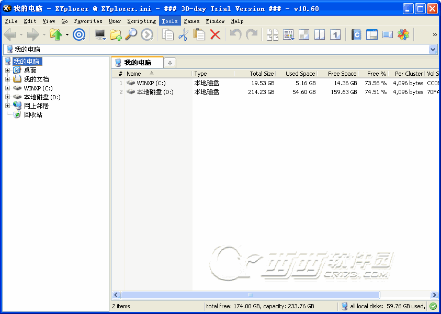Open the Scripting menu
This screenshot has width=441, height=314.
click(141, 21)
